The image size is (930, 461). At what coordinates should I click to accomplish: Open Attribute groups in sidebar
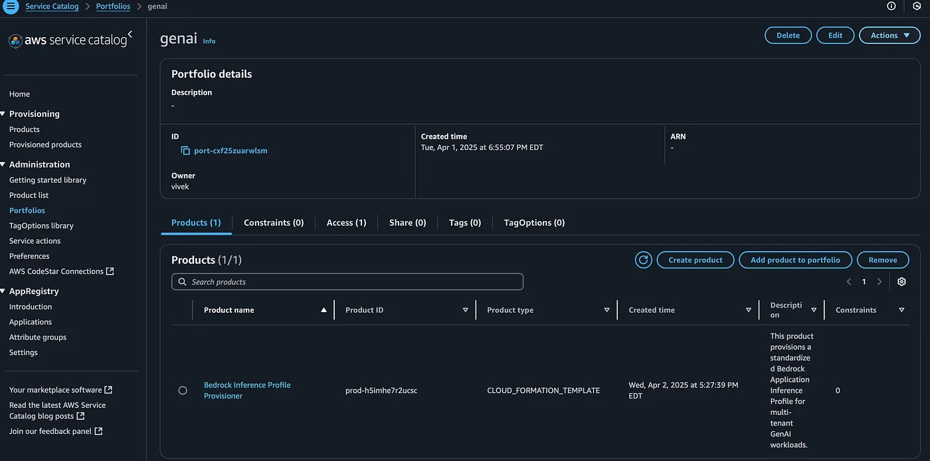38,337
